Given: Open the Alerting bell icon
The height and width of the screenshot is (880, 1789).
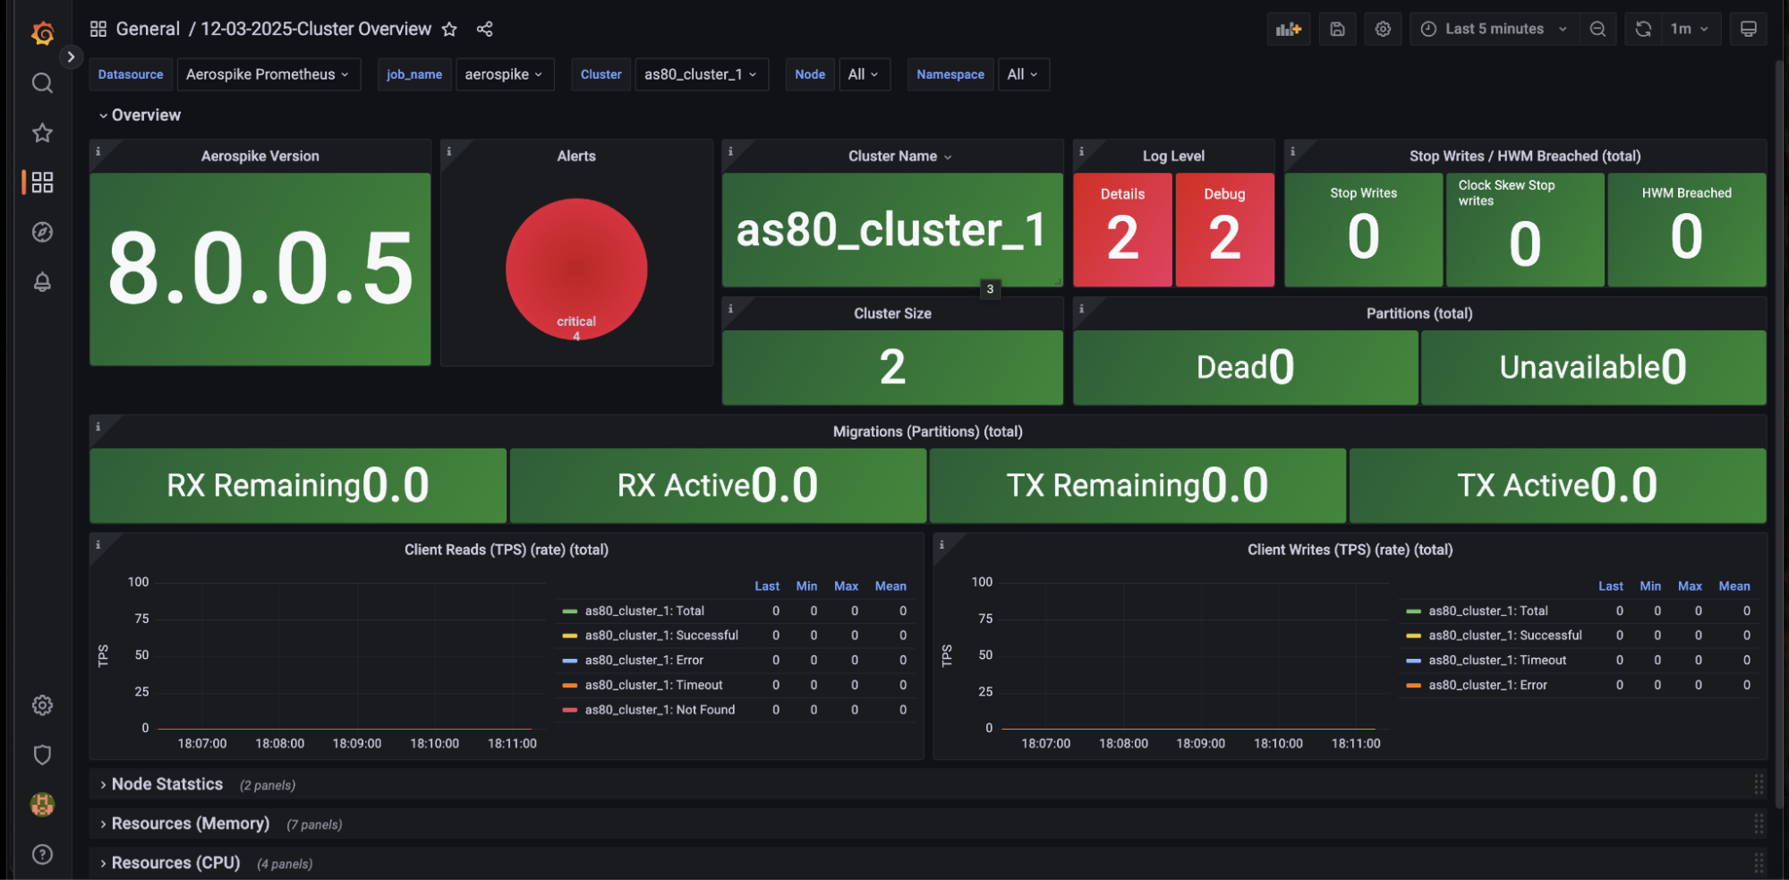Looking at the screenshot, I should [x=42, y=282].
